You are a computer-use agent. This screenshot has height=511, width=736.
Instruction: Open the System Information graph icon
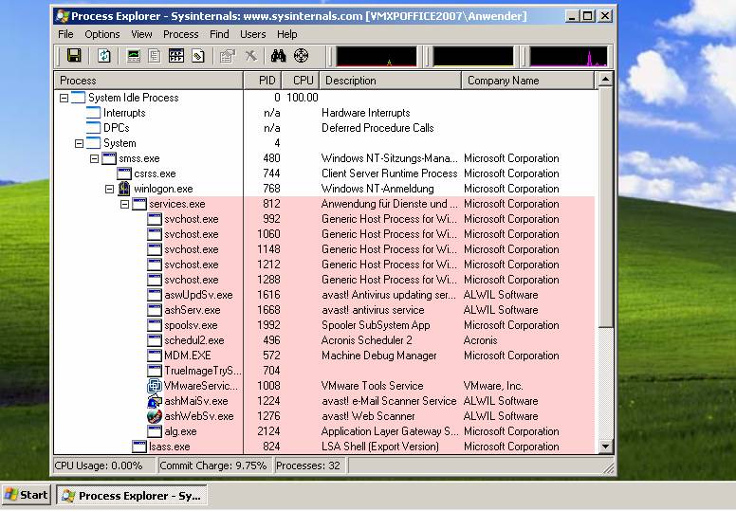[x=134, y=56]
